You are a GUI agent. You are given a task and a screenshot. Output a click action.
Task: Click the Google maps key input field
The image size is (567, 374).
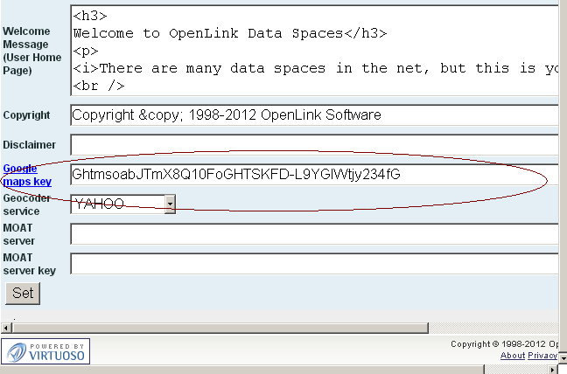tap(314, 175)
